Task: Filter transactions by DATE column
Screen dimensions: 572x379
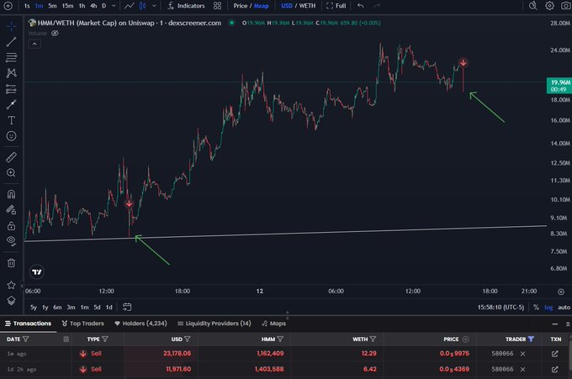Action: point(26,339)
